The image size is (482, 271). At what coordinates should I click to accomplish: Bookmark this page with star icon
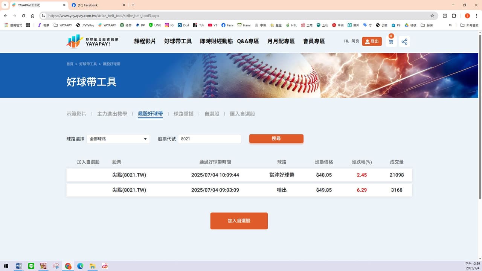click(432, 16)
